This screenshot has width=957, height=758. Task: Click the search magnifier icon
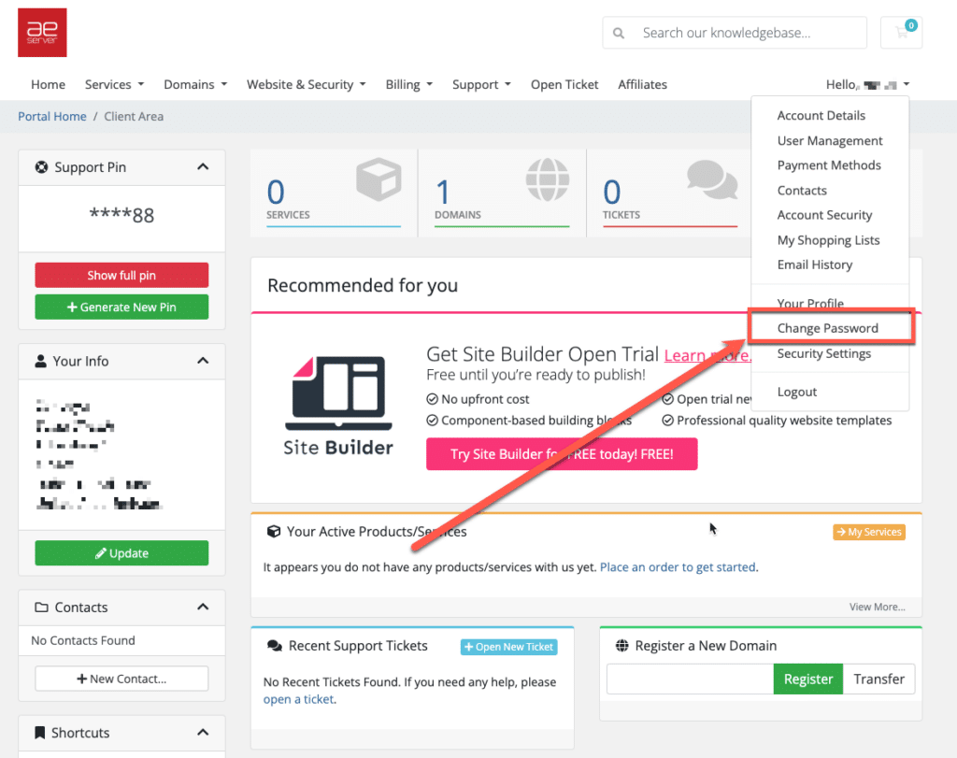[x=619, y=33]
